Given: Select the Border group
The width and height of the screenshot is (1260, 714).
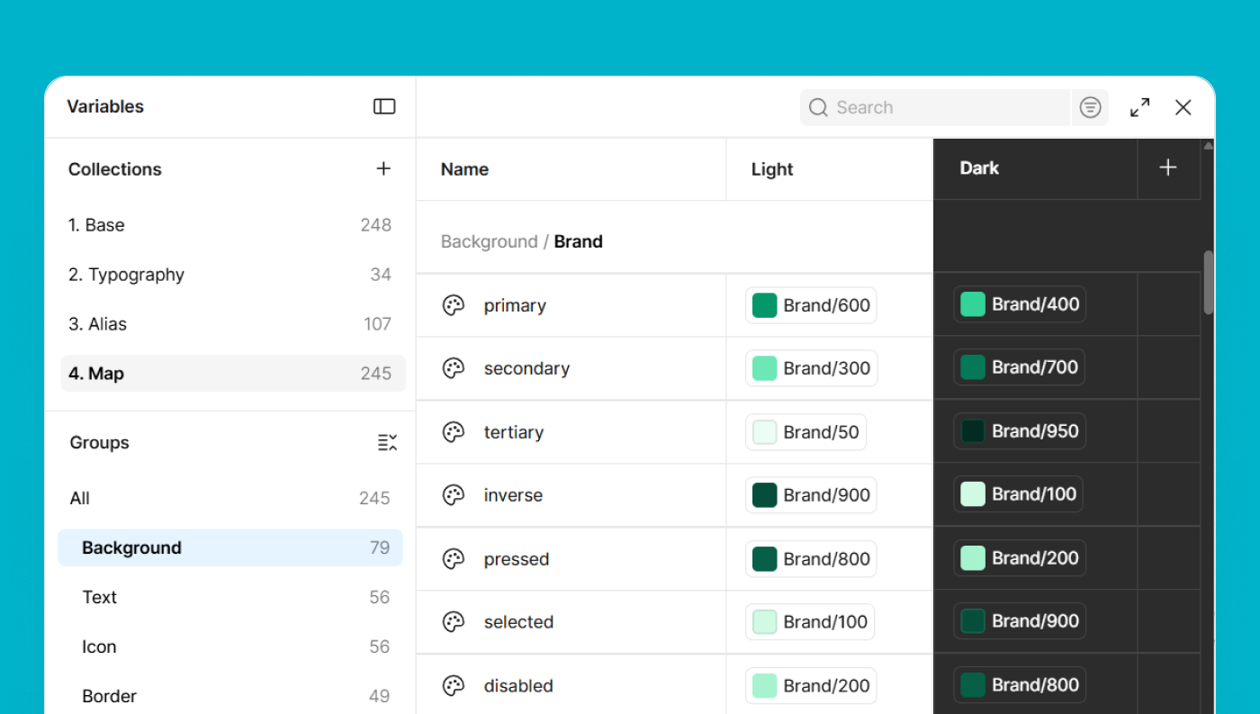Looking at the screenshot, I should [229, 696].
